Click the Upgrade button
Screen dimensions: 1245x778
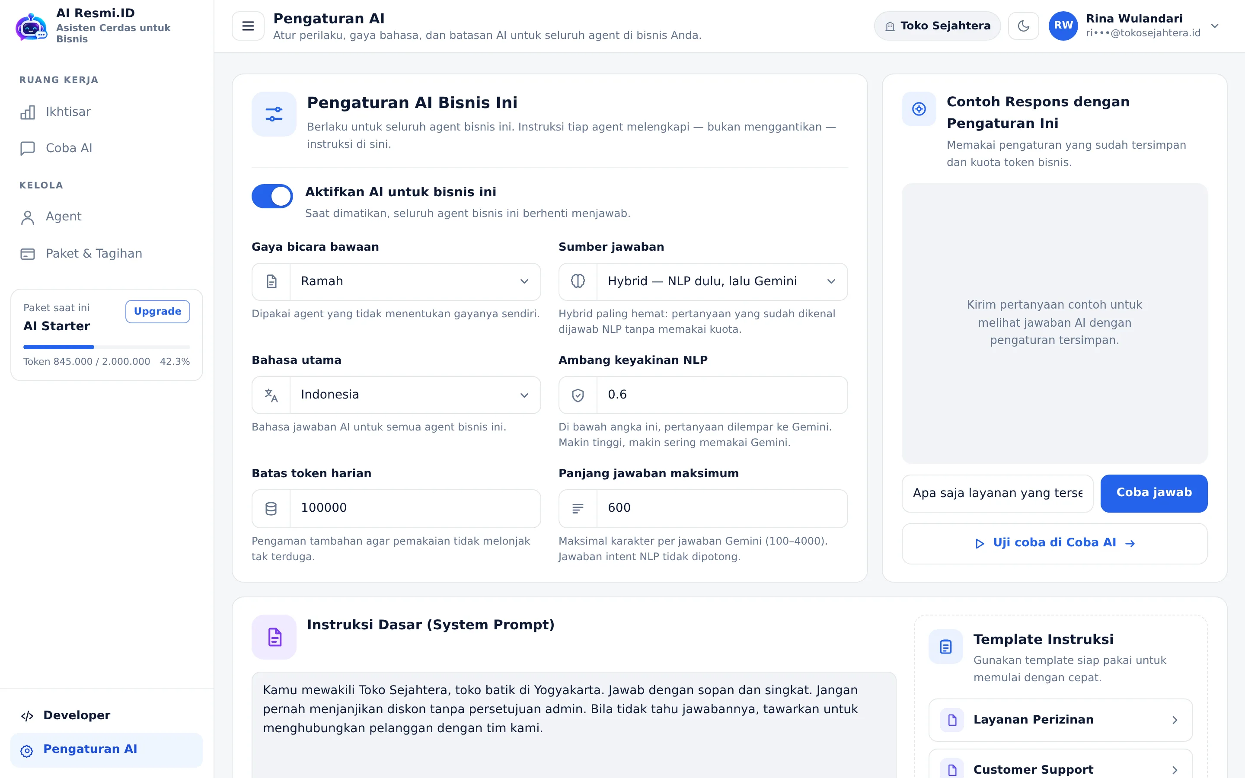pyautogui.click(x=157, y=311)
